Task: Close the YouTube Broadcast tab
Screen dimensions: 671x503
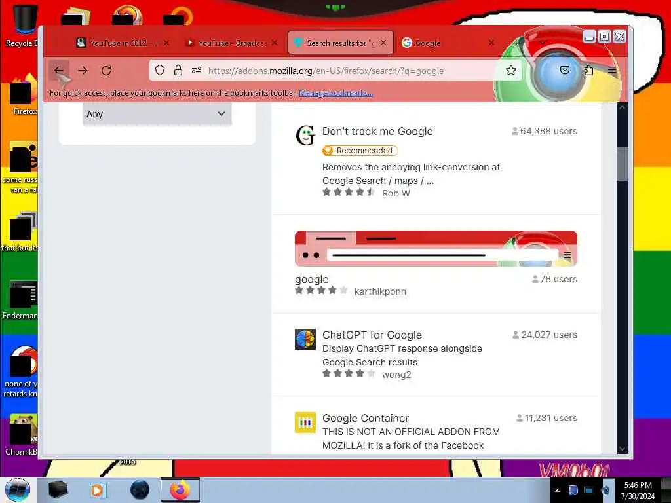Action: [275, 43]
